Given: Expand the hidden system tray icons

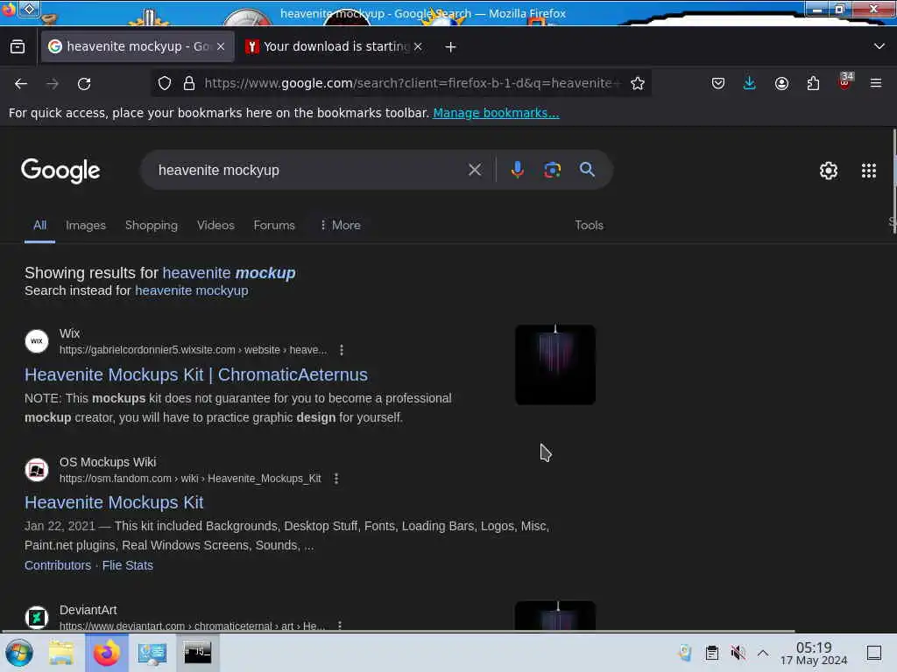Looking at the screenshot, I should click(763, 653).
